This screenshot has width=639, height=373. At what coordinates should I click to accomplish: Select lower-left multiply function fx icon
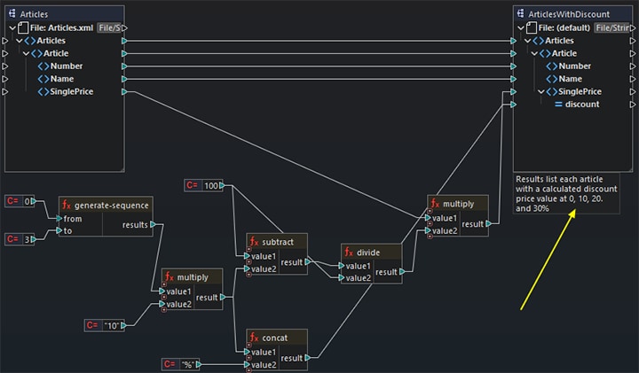click(170, 277)
